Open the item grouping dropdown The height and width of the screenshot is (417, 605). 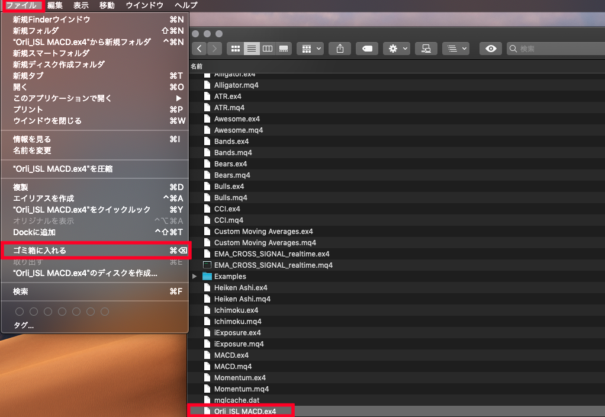pyautogui.click(x=311, y=49)
